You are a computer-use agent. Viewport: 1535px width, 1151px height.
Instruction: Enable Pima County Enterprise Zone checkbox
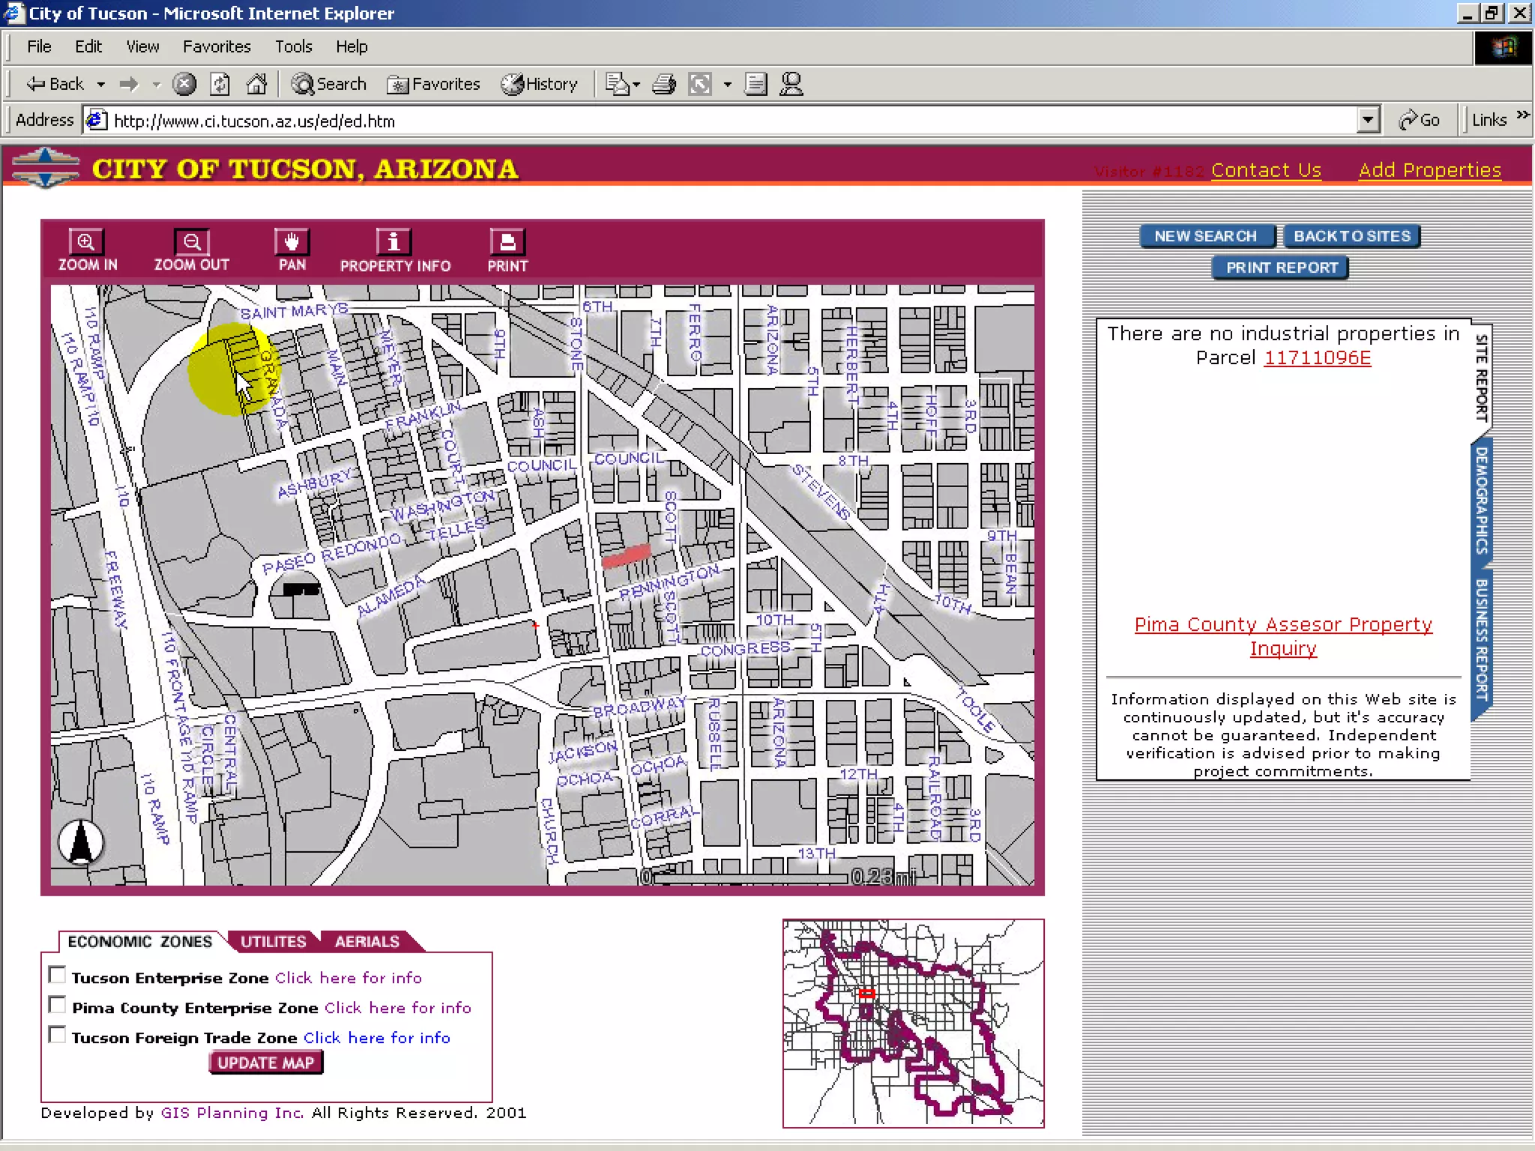(56, 1005)
